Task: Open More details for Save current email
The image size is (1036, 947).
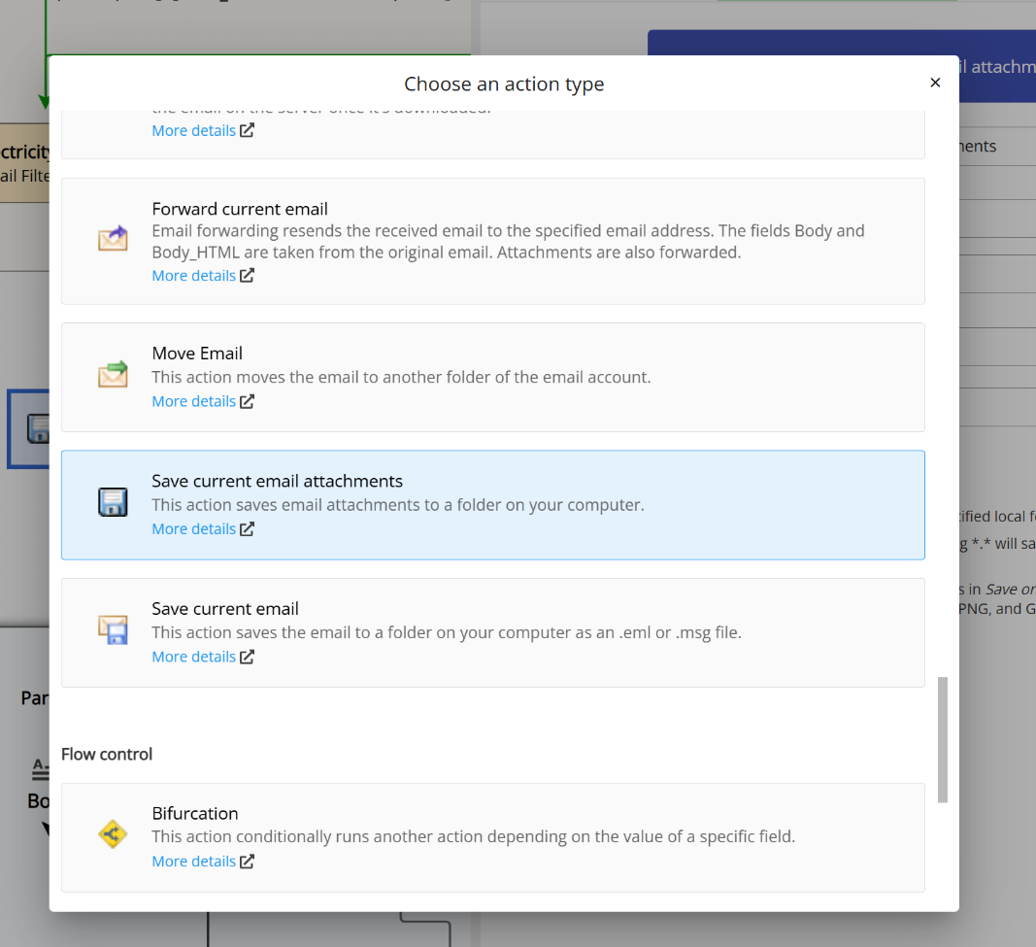Action: point(193,656)
